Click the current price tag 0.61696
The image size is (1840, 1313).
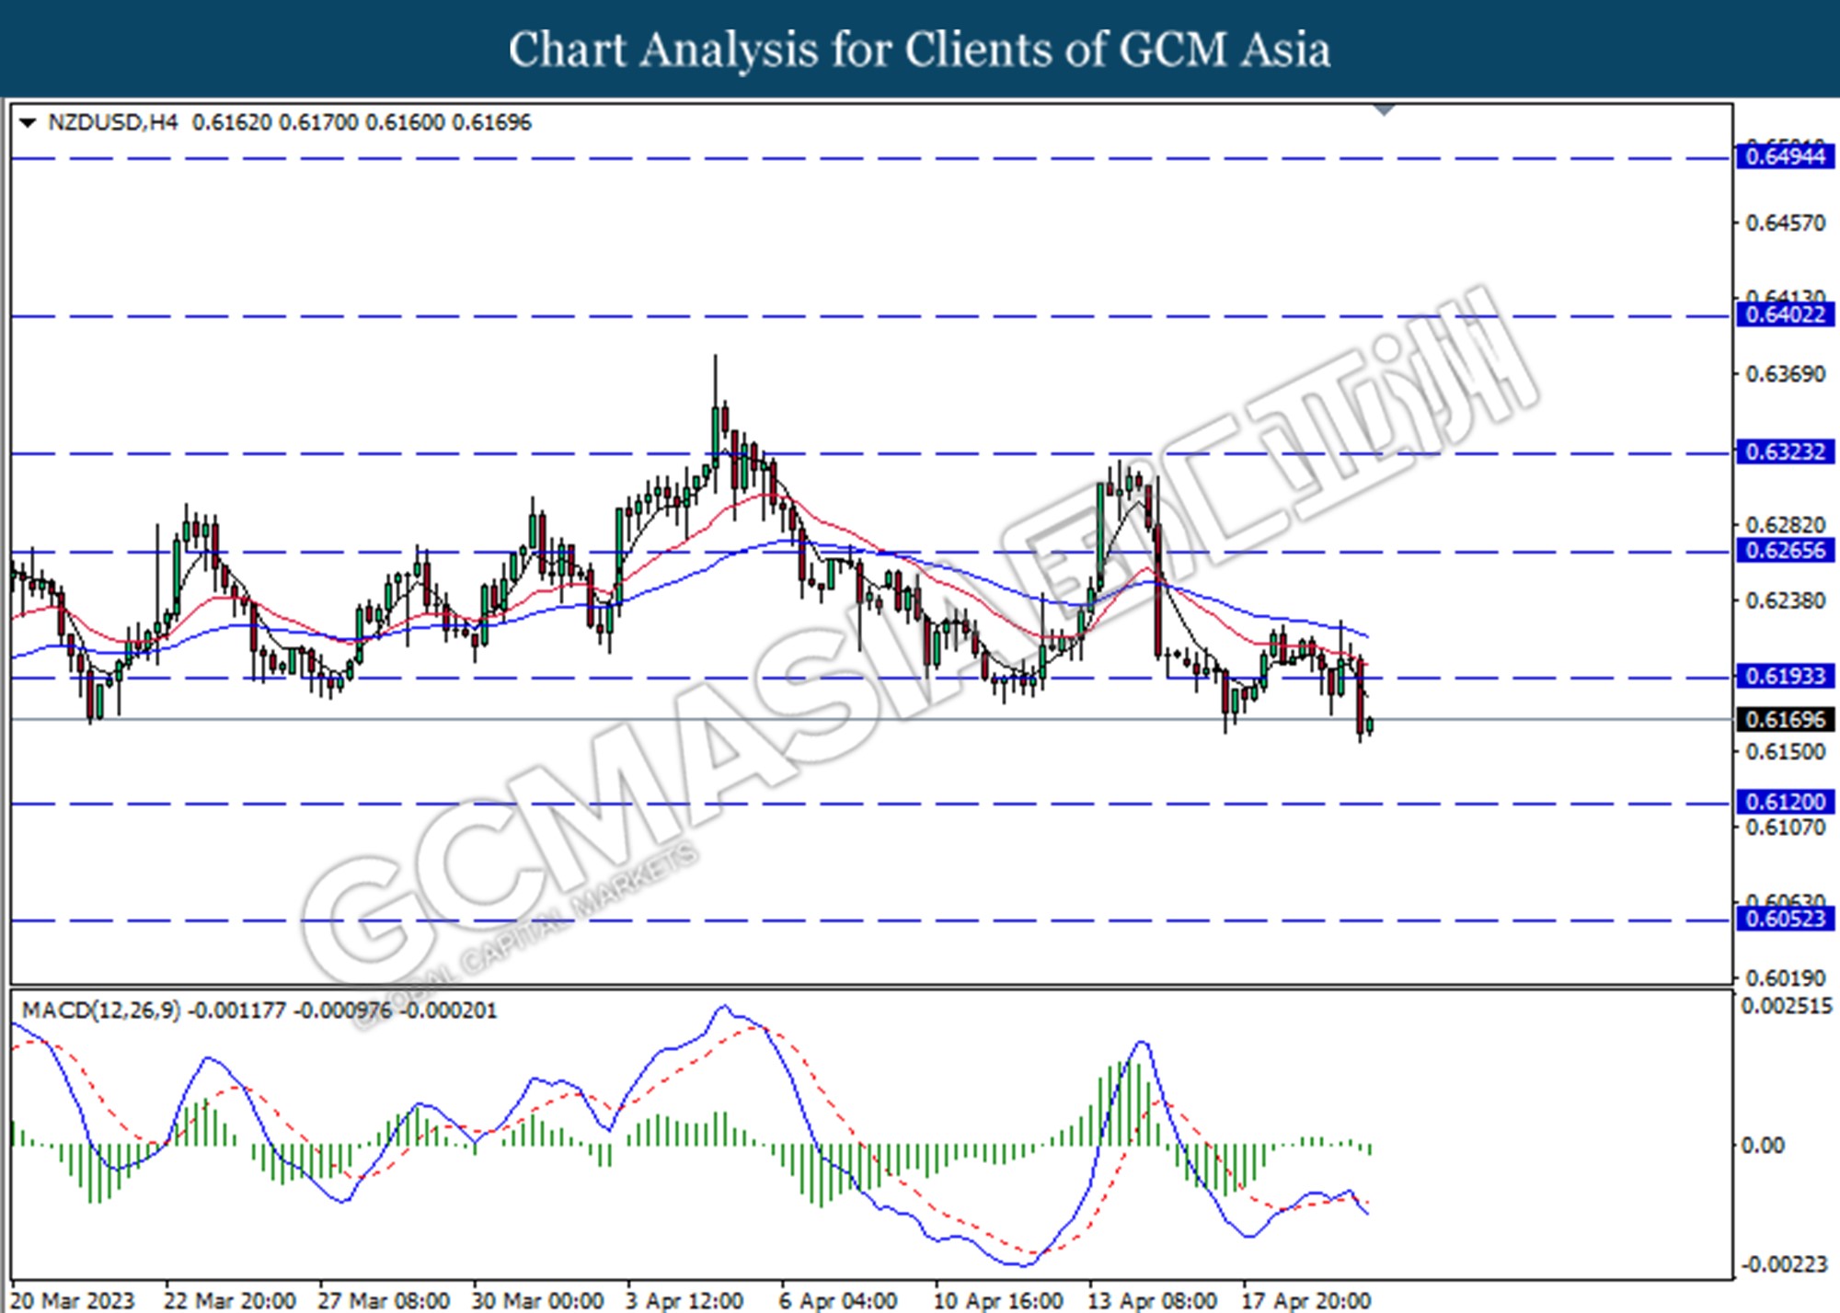point(1784,720)
